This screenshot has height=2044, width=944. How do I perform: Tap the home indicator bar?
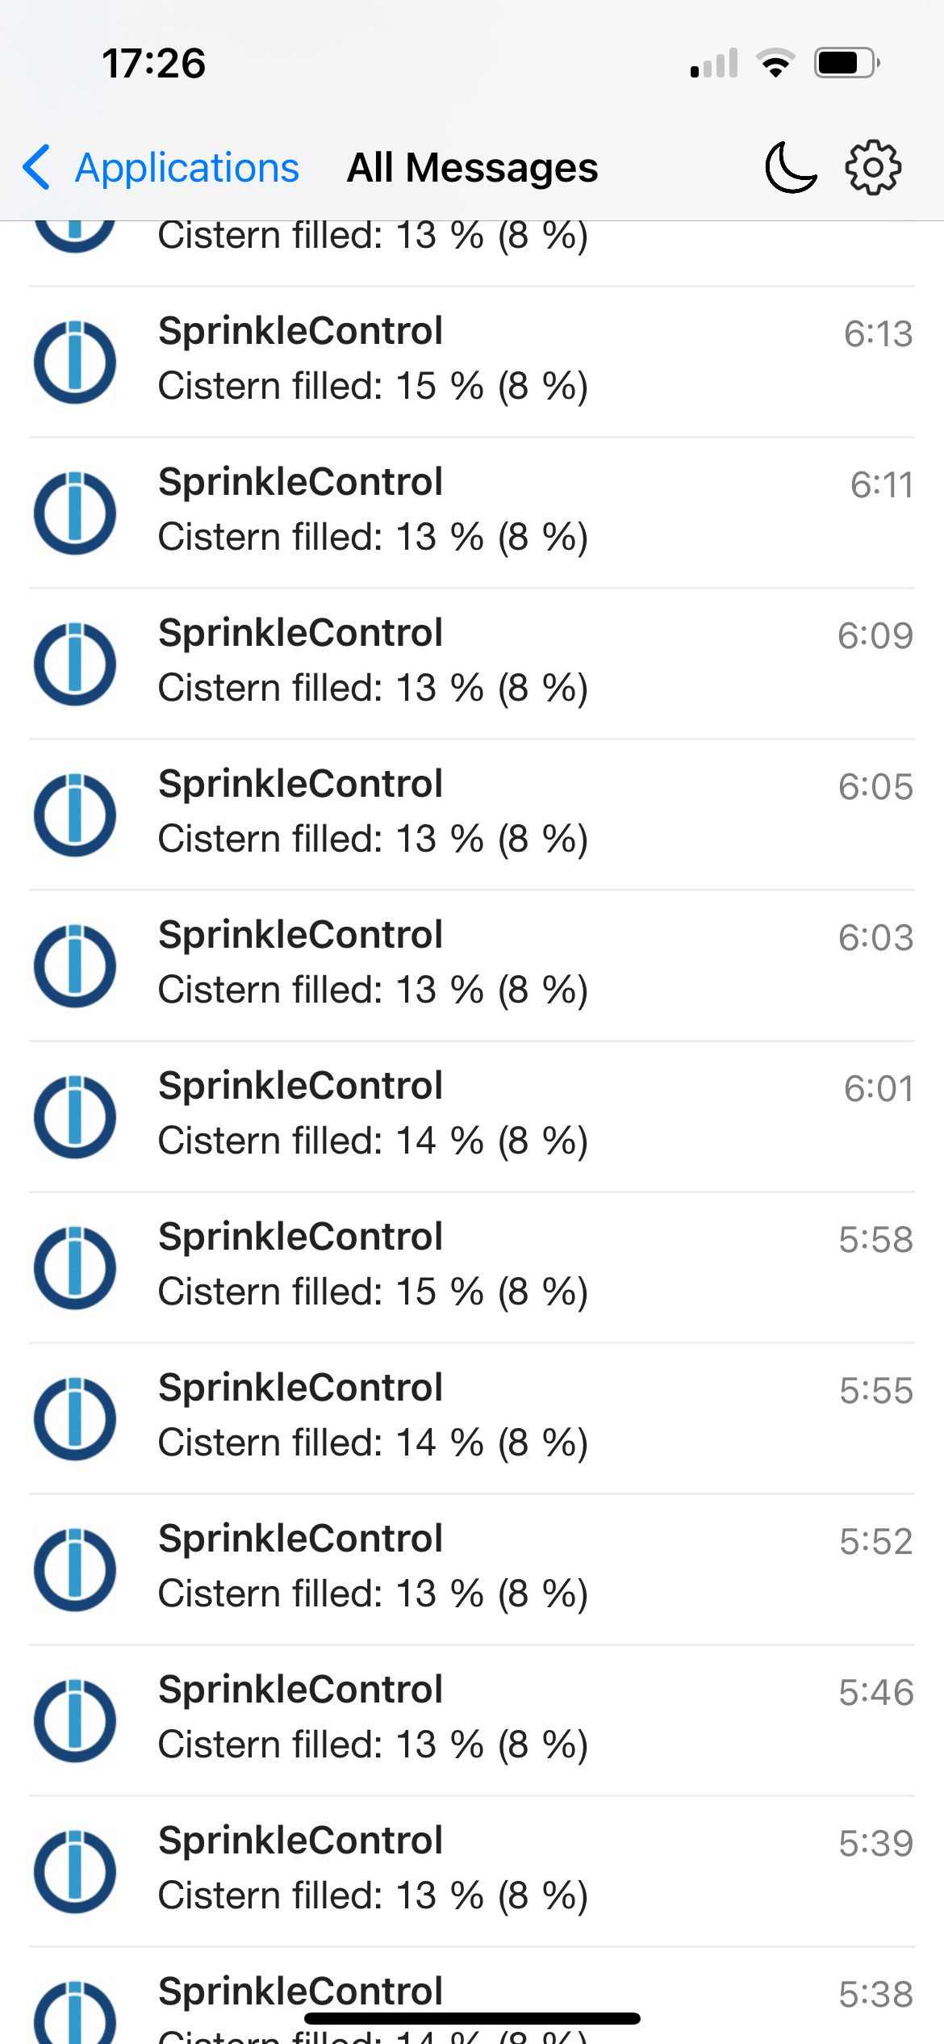pyautogui.click(x=472, y=2018)
